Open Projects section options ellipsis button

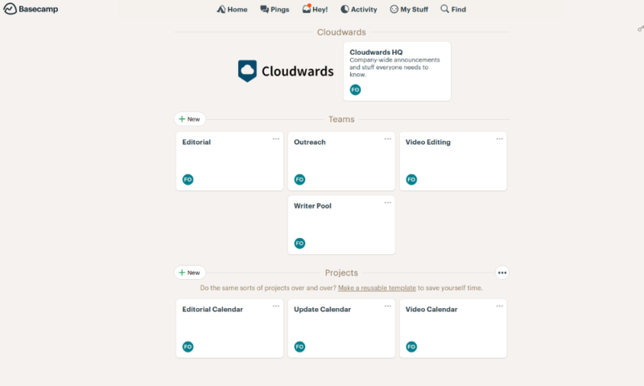coord(502,273)
